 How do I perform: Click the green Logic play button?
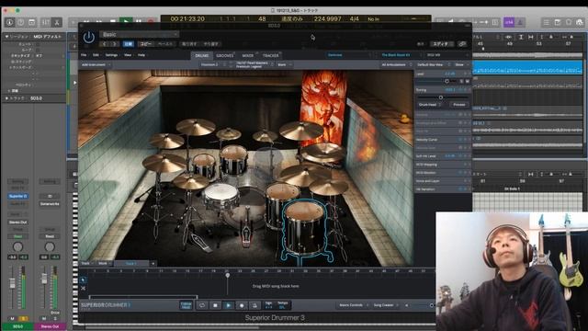pos(126,21)
